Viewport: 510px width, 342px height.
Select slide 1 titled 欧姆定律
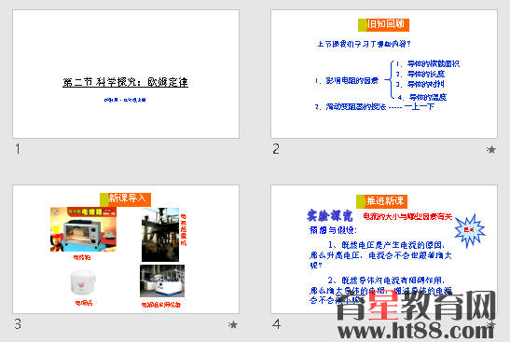click(x=126, y=75)
